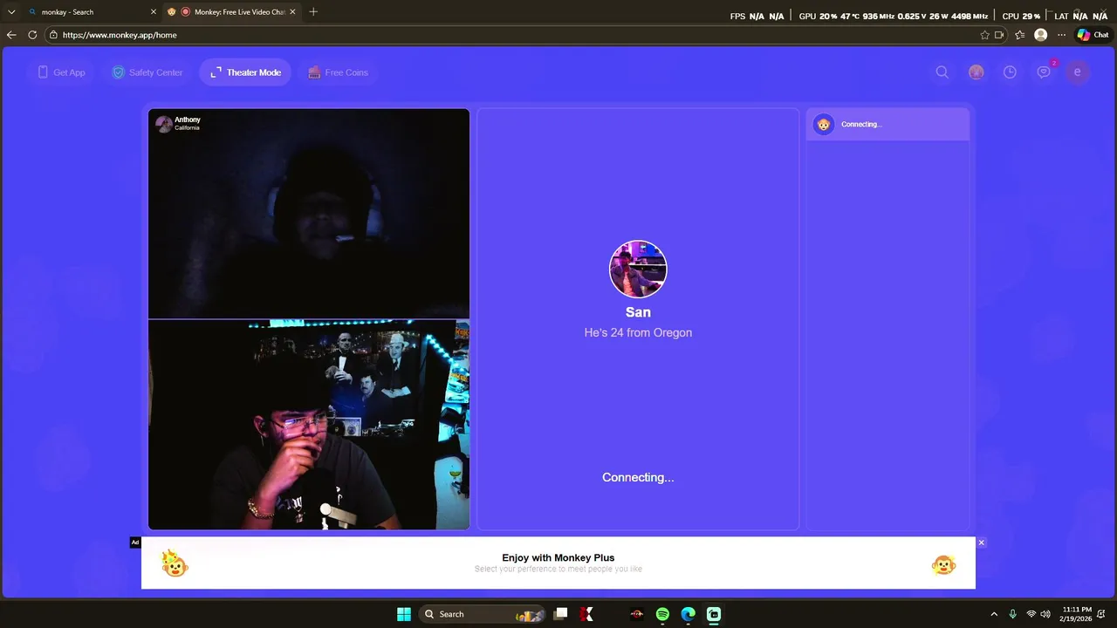This screenshot has height=628, width=1117.
Task: Open the white files app on the taskbar
Action: (x=561, y=614)
